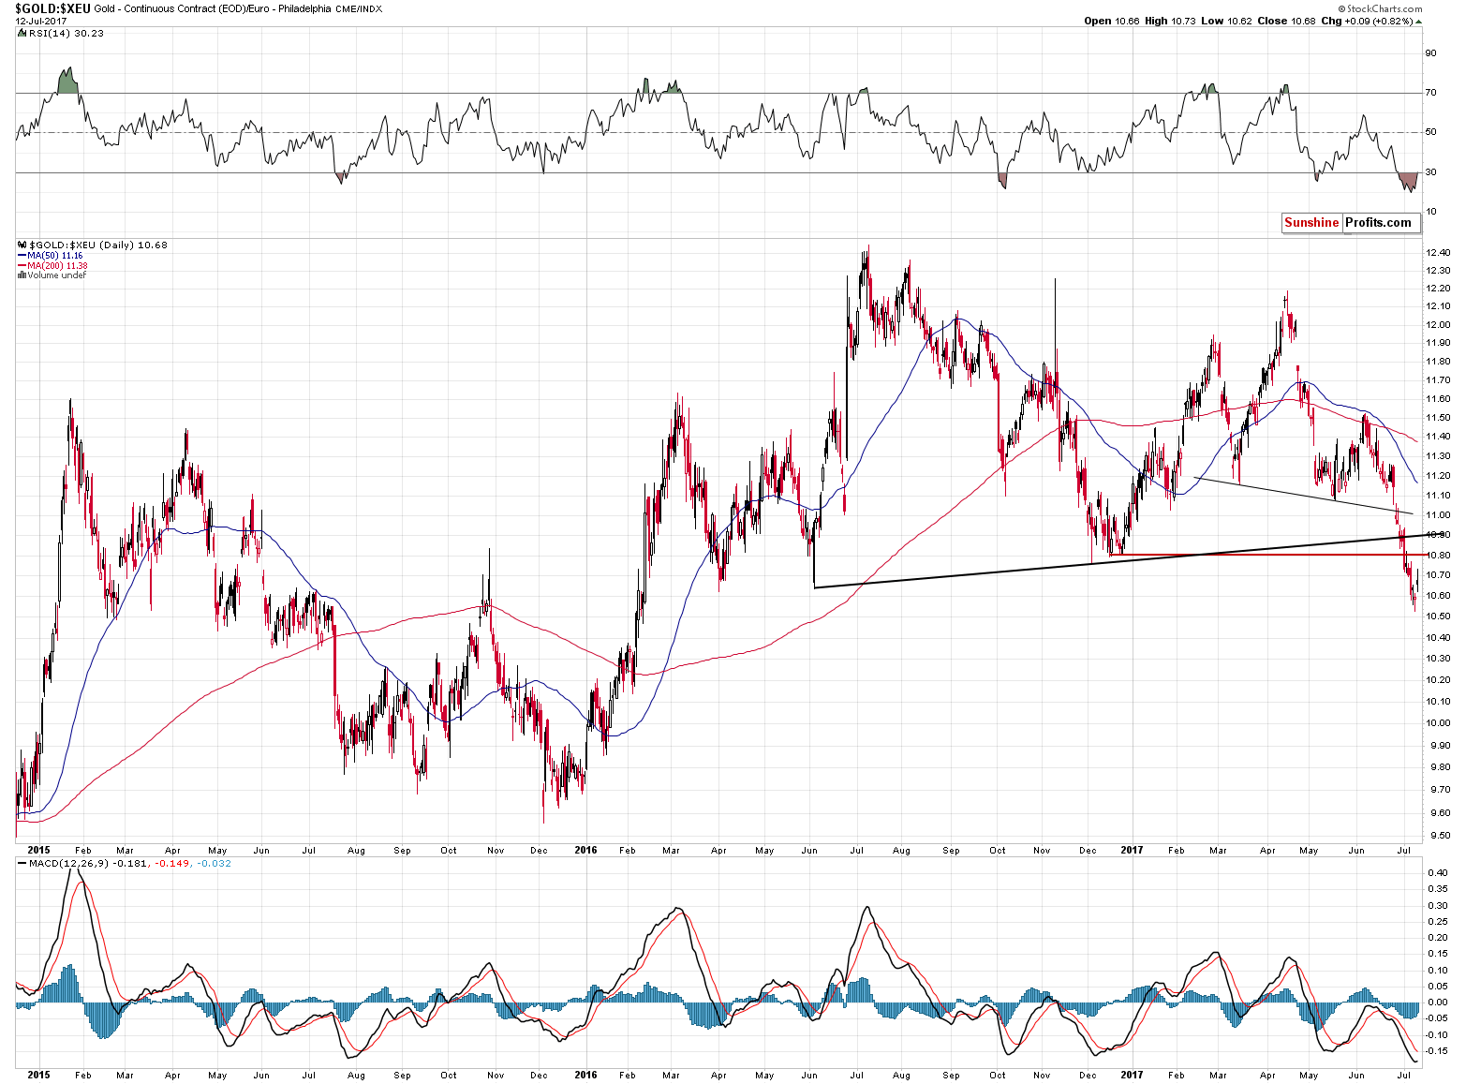Image resolution: width=1466 pixels, height=1084 pixels.
Task: Click the 90 level on the RSI scale
Action: coord(1431,53)
